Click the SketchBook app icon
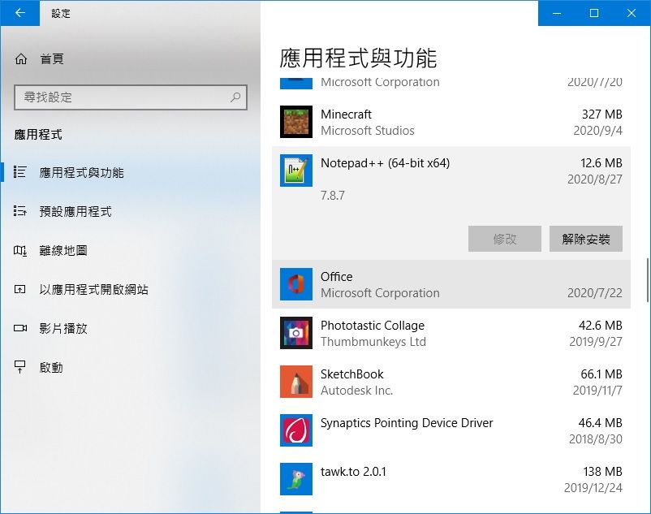 tap(296, 382)
